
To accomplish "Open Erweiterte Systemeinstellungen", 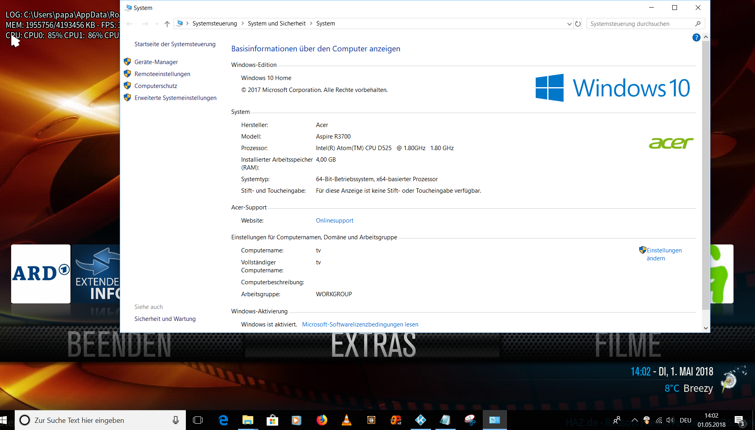I will pos(176,98).
